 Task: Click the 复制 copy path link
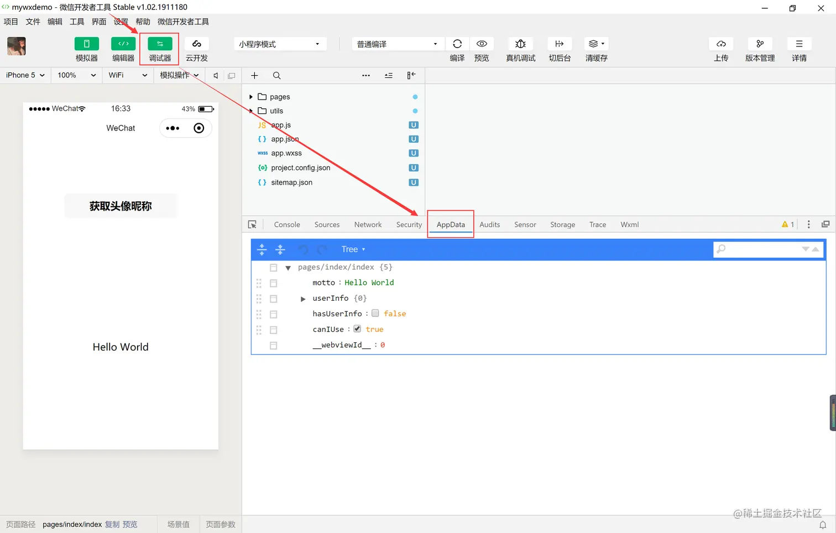[112, 524]
